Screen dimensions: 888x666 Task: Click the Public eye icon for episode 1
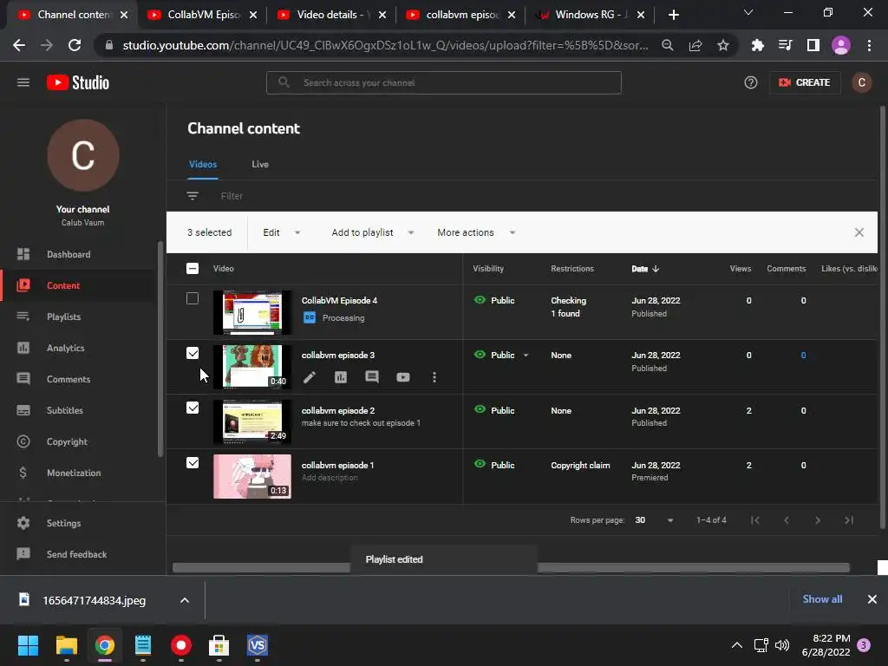coord(480,465)
